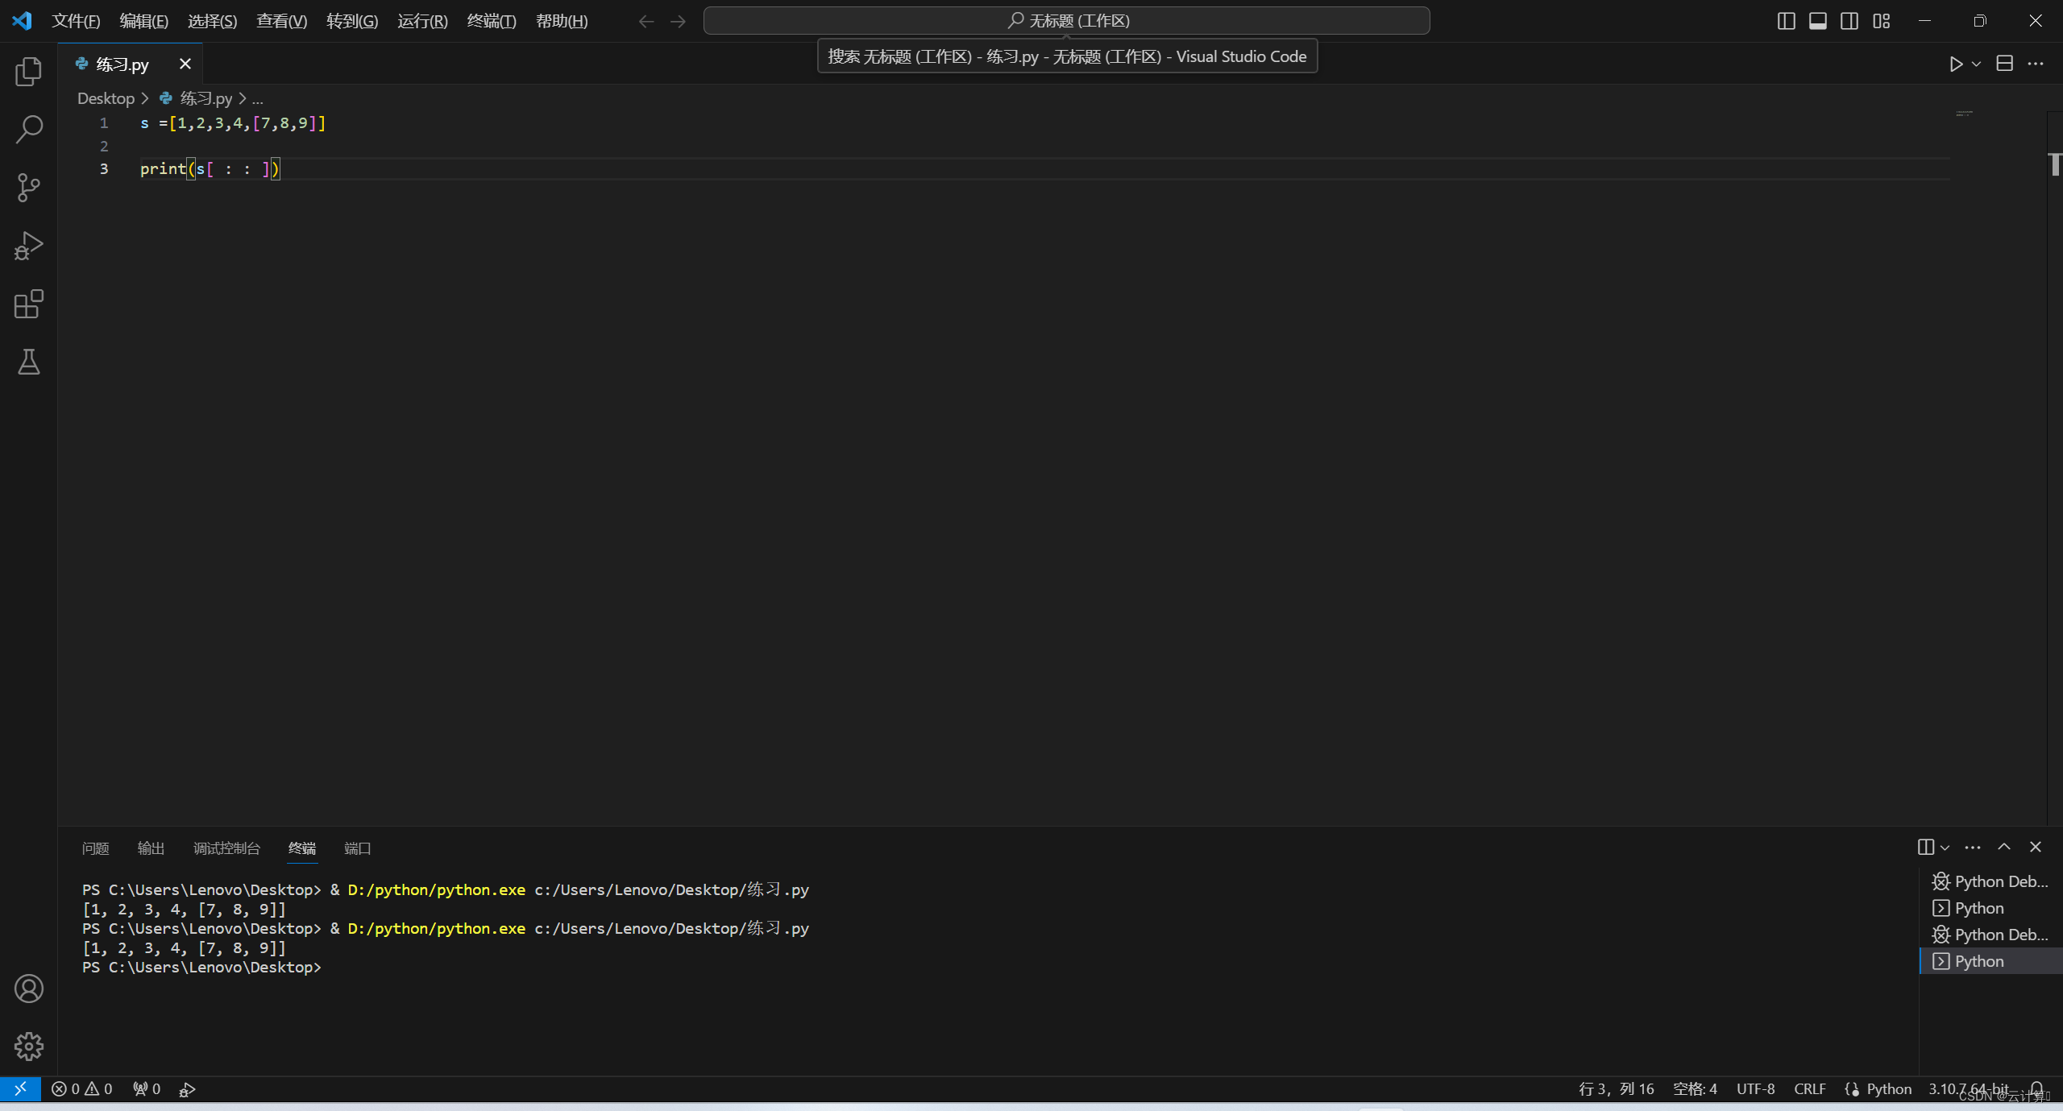Open the Testing flask view
Viewport: 2063px width, 1111px height.
pos(28,362)
